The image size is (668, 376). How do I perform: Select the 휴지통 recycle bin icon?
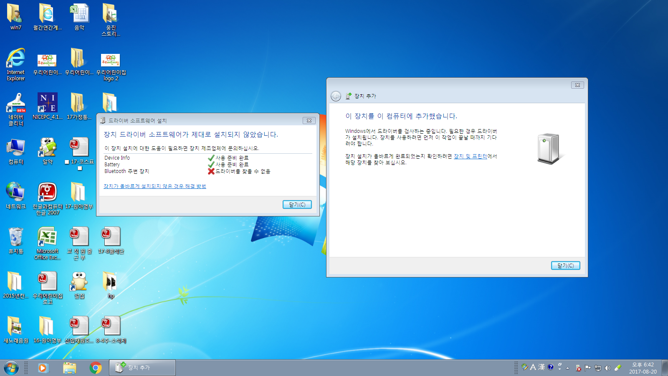pos(16,241)
